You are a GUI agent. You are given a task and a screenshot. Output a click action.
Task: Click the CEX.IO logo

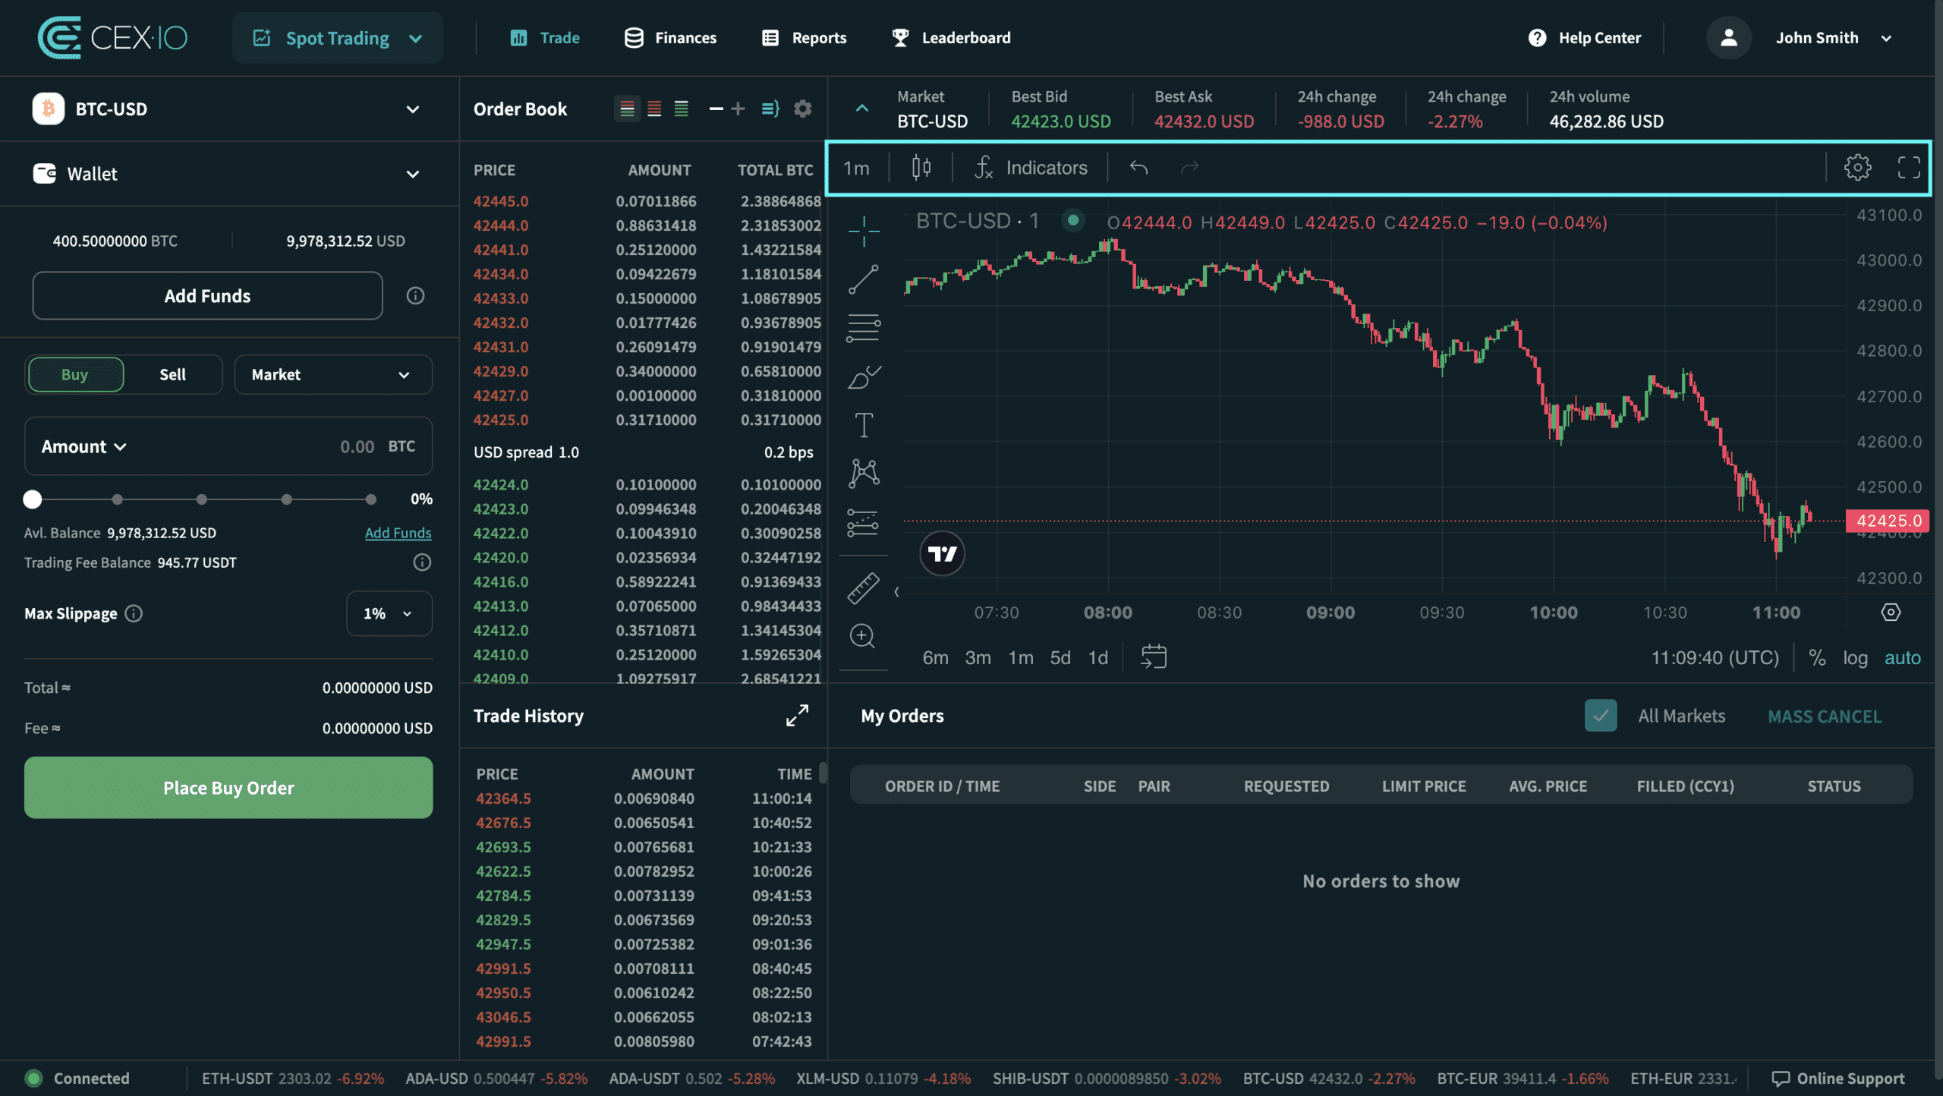[112, 38]
